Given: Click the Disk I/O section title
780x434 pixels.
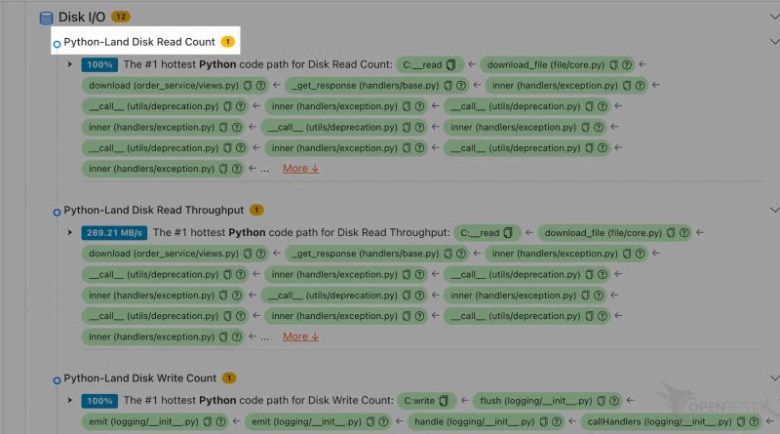Looking at the screenshot, I should [82, 17].
